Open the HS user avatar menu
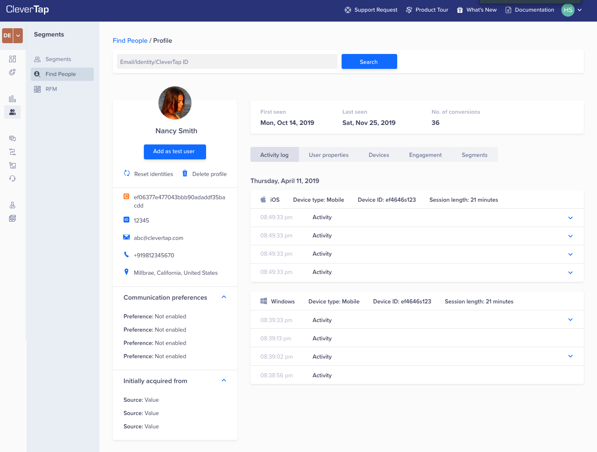 (568, 10)
